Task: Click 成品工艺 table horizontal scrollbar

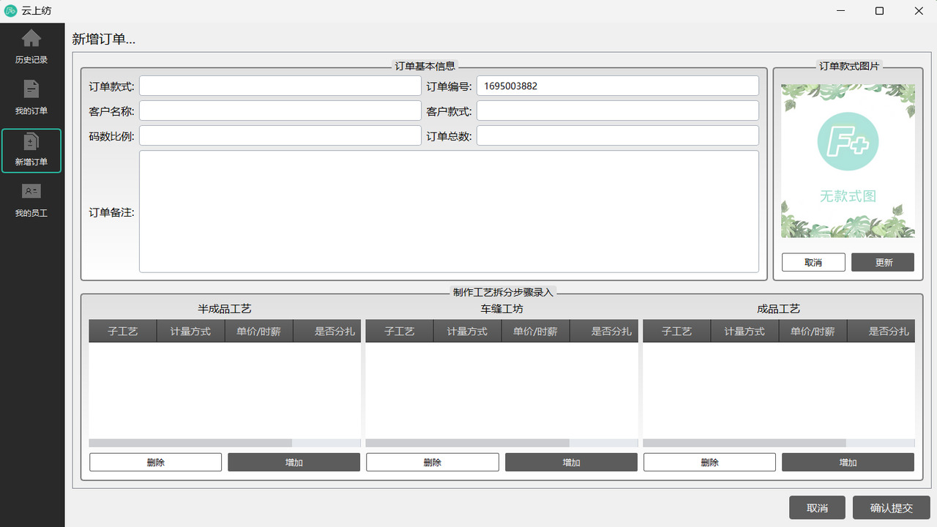Action: [744, 444]
